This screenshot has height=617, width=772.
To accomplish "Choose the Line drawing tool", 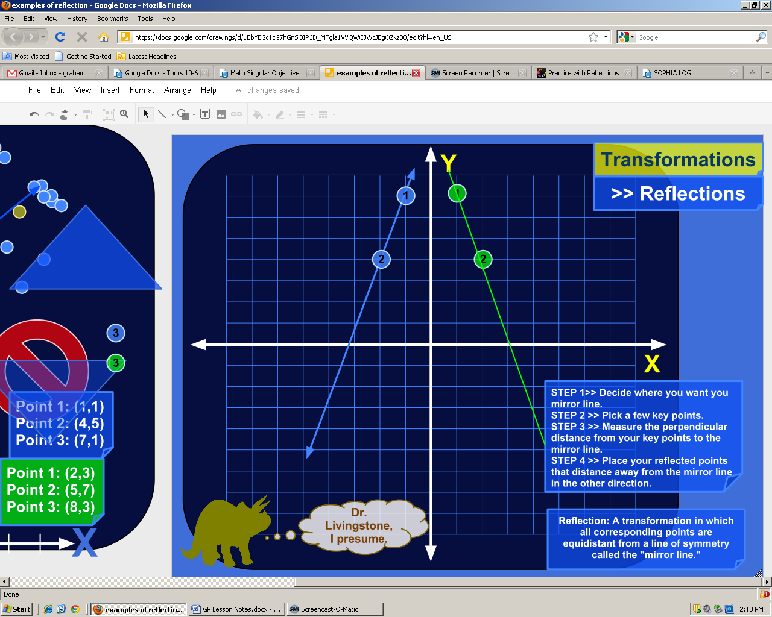I will (162, 114).
